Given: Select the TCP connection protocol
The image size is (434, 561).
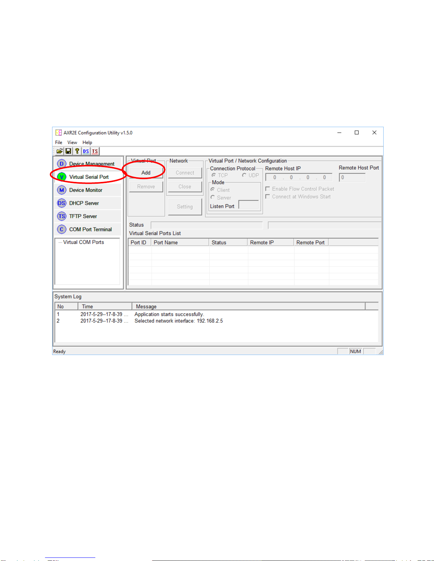Looking at the screenshot, I should click(220, 175).
